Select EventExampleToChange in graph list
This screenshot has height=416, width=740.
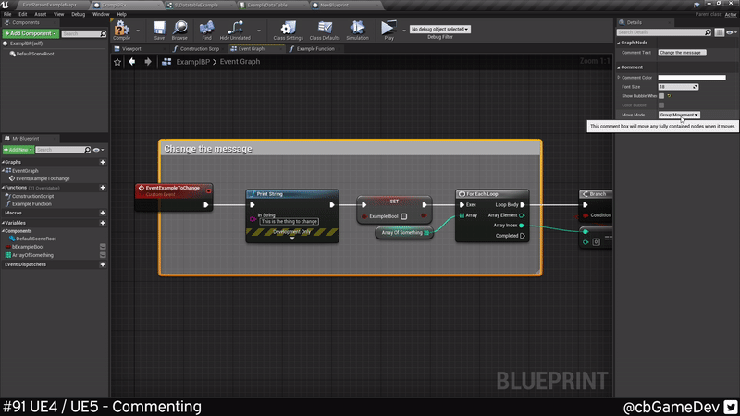(x=43, y=178)
